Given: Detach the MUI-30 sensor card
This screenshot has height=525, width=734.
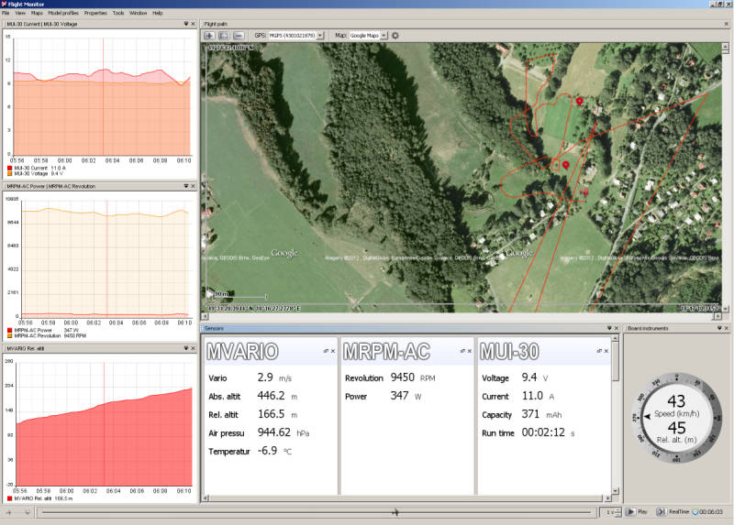Looking at the screenshot, I should click(x=599, y=351).
